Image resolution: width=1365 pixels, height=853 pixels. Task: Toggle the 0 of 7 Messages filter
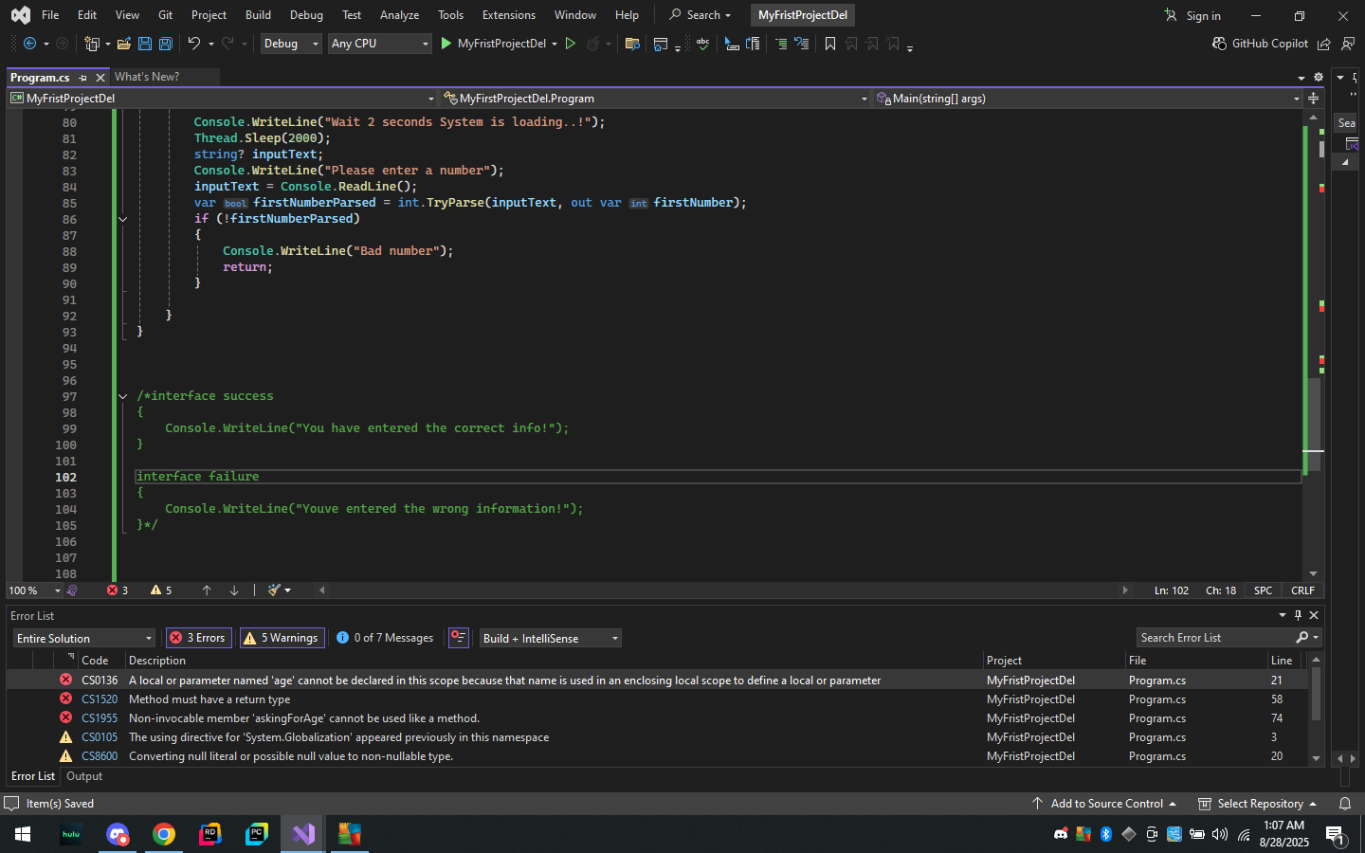tap(385, 638)
